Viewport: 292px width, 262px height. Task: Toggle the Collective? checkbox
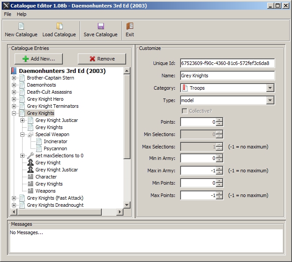[x=184, y=111]
